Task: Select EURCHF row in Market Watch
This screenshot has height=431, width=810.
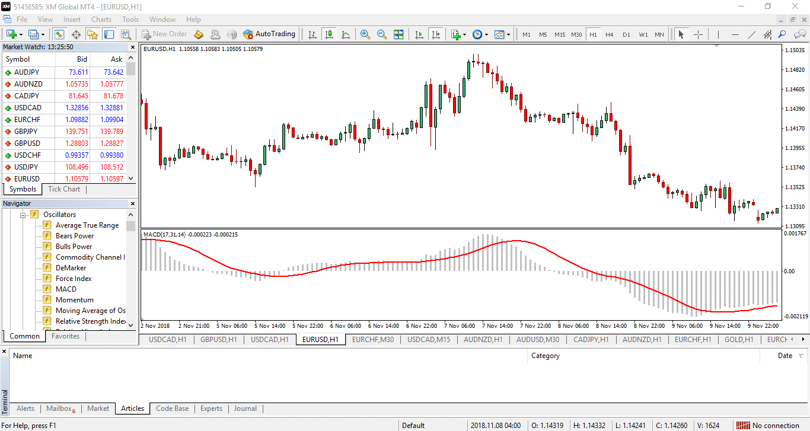Action: tap(64, 120)
